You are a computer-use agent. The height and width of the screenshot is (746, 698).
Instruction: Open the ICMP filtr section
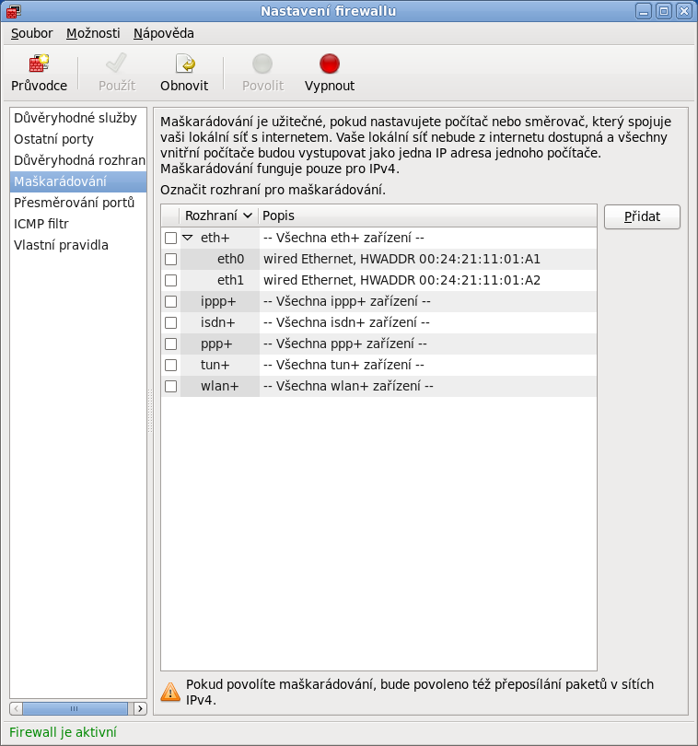[78, 224]
